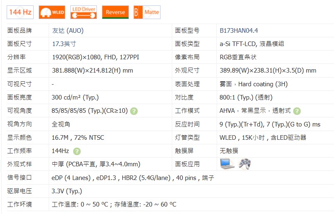Select the WLED backlight badge
Viewport: 334px width, 214px height.
pyautogui.click(x=52, y=12)
